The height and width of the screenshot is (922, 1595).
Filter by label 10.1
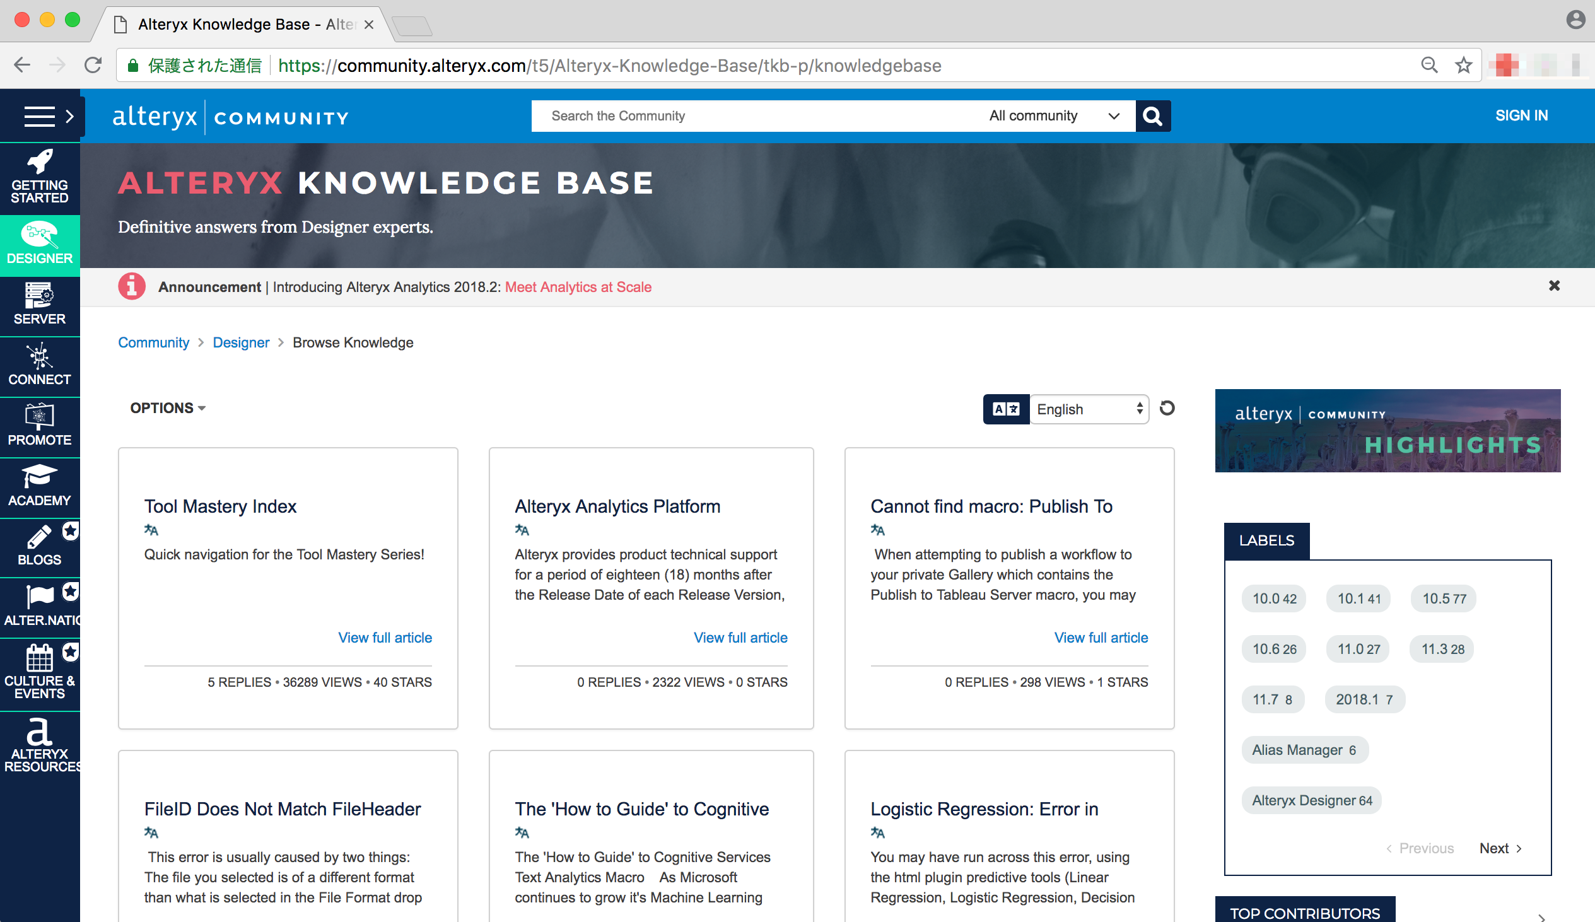(x=1359, y=598)
